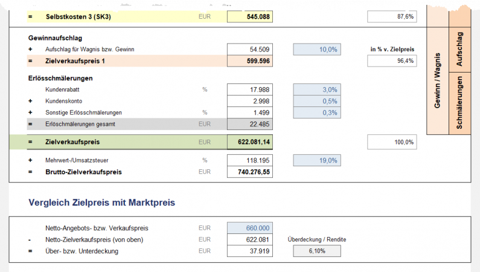Click the Sonstige Erlösschmälerungen 0,3% input
The width and height of the screenshot is (480, 272).
click(x=317, y=112)
